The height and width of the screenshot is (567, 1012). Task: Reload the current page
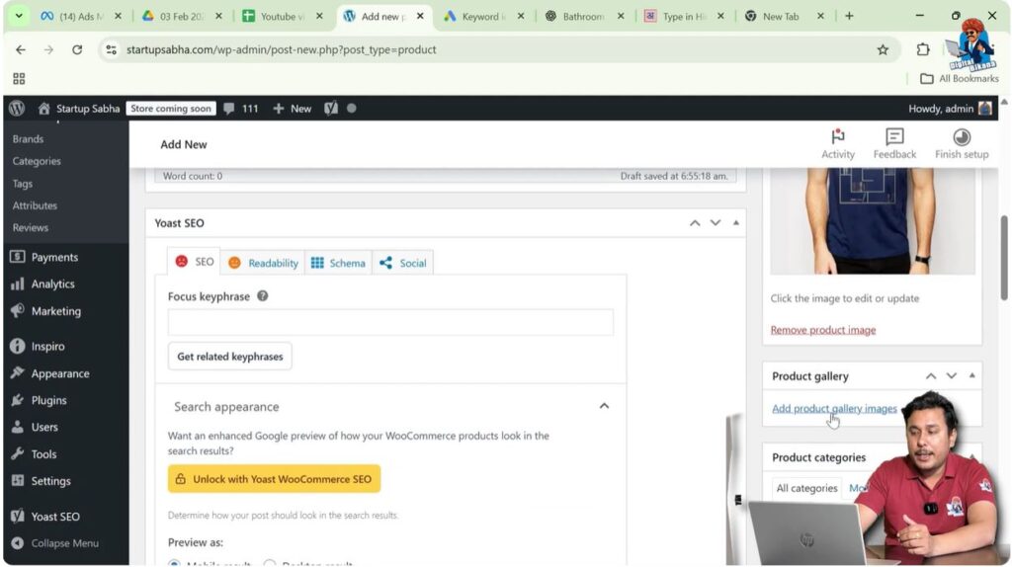pyautogui.click(x=77, y=49)
